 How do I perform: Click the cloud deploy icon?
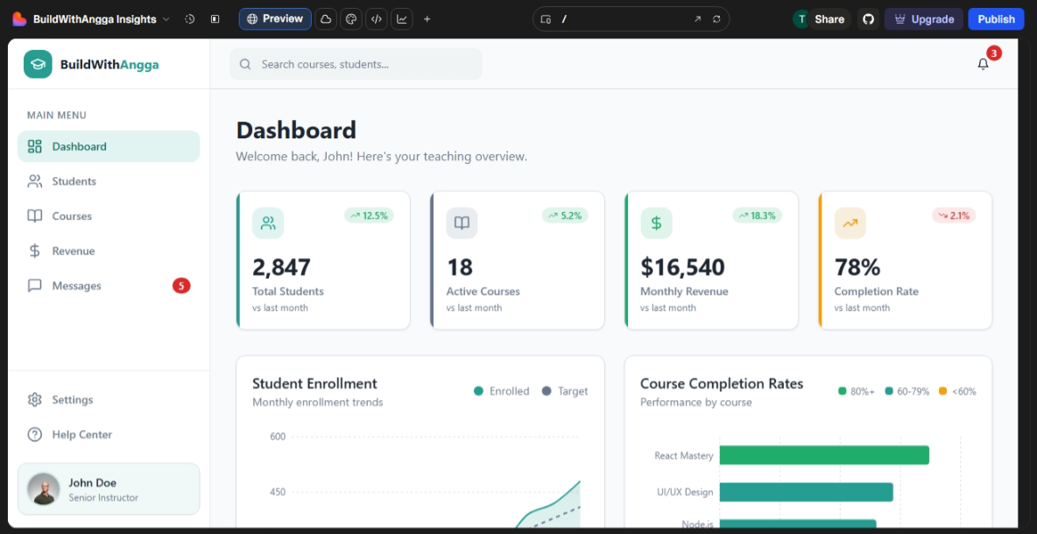click(x=325, y=18)
